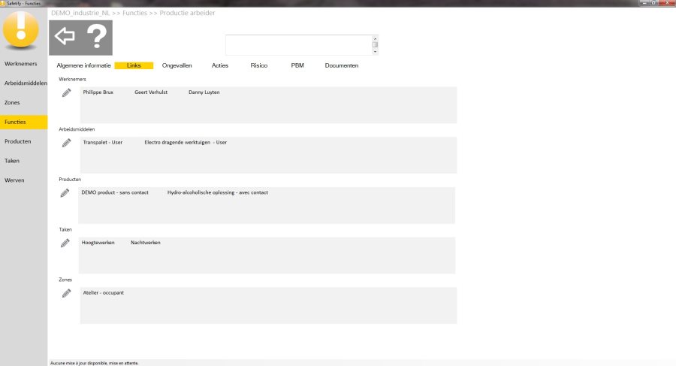Screen dimensions: 676x366
Task: Click Productie arbeider in the breadcrumb
Action: 187,13
